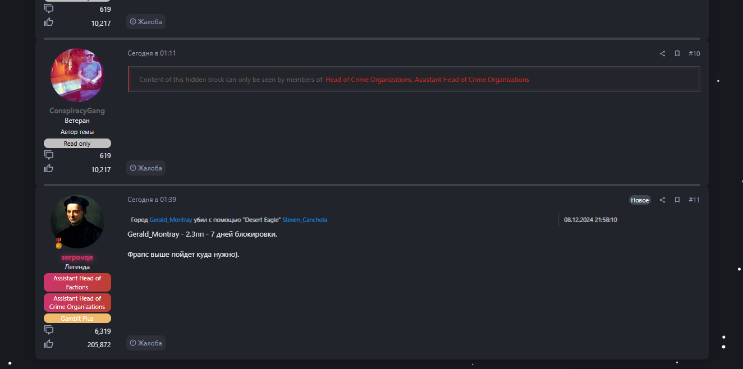743x369 pixels.
Task: Click serpovqe's reaction score thumbs-up icon
Action: (49, 344)
